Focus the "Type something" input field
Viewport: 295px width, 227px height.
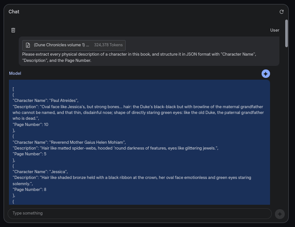(139, 213)
